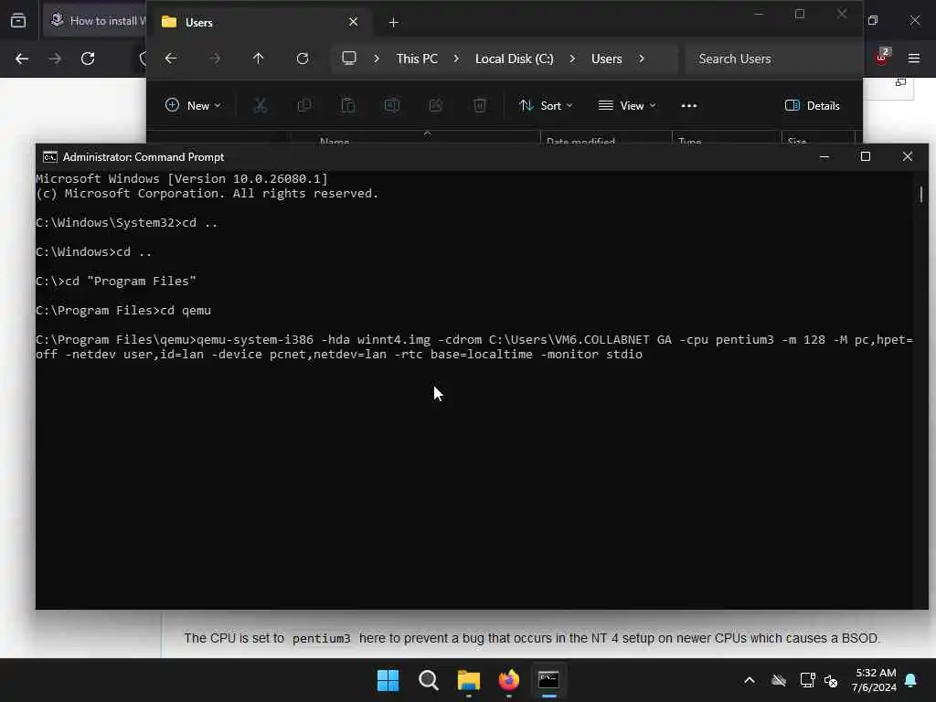
Task: Expand chevron after Users breadcrumb
Action: coord(641,58)
